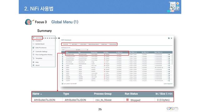Click info icon of the EvaluateJsonPath row
200x112 pixels.
pyautogui.click(x=62, y=60)
